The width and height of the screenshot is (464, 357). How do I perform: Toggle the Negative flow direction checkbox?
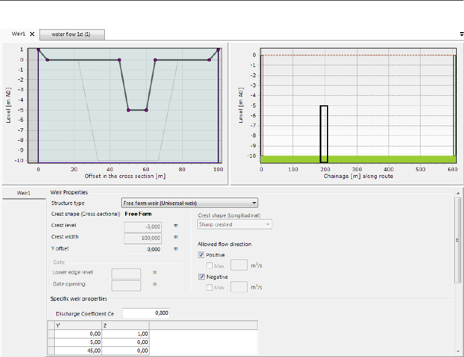click(201, 276)
